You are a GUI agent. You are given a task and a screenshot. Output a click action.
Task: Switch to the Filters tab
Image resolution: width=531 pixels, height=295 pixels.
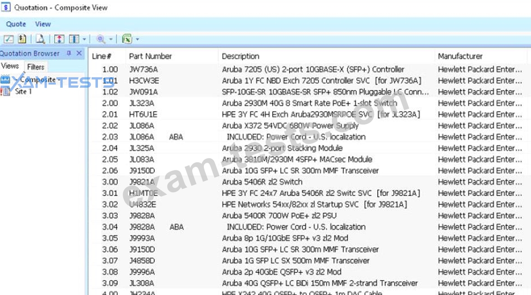(x=36, y=67)
